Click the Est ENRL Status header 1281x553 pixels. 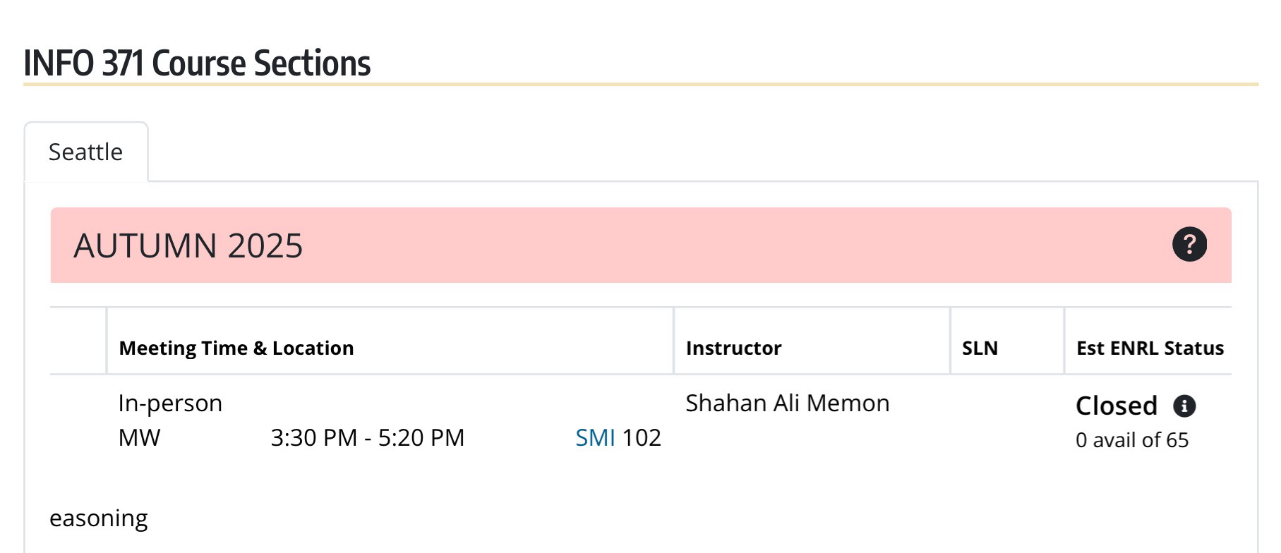click(x=1149, y=348)
